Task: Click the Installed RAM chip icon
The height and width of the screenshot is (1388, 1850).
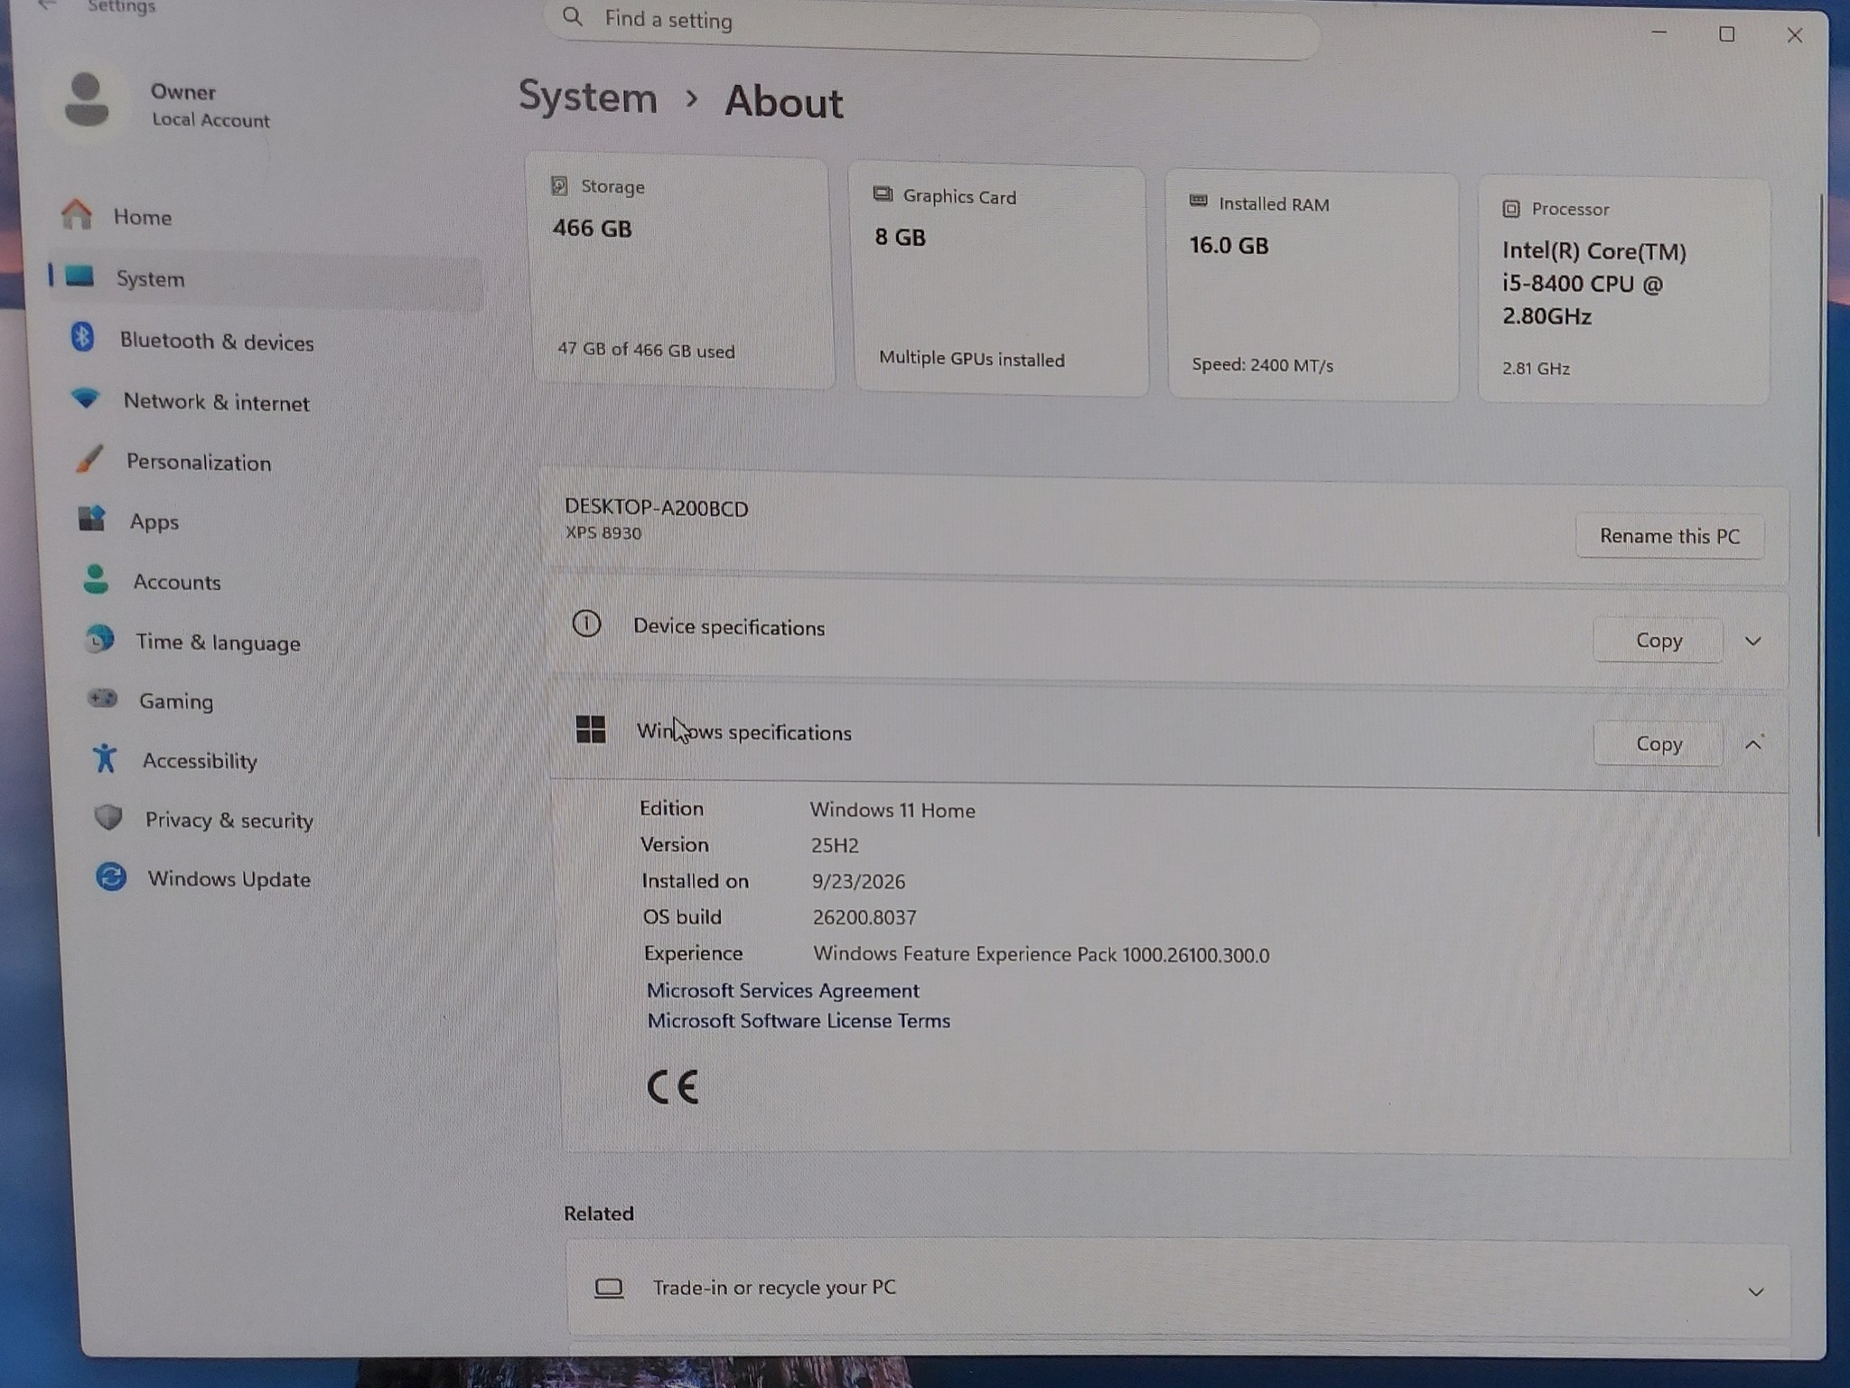Action: (1199, 202)
